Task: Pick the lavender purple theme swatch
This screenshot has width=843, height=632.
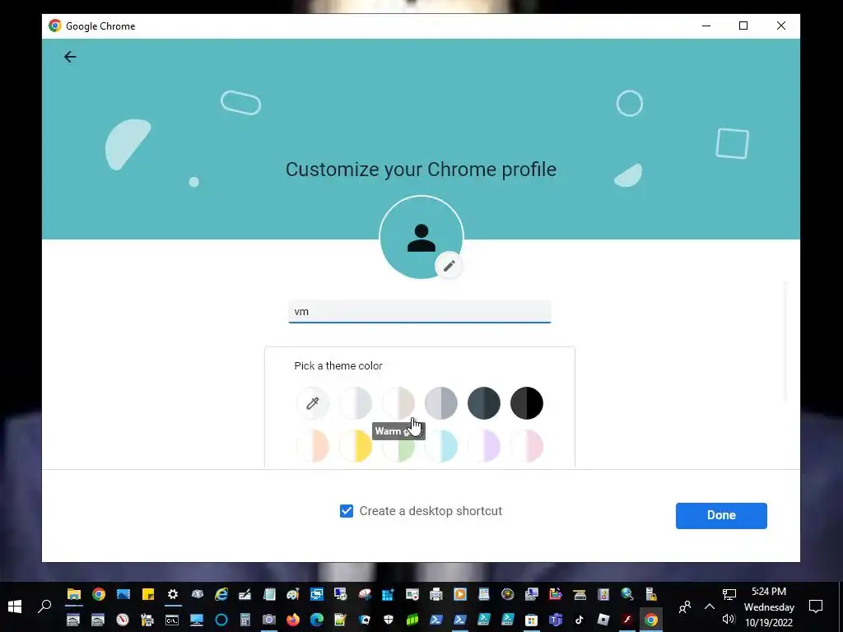Action: pos(484,446)
